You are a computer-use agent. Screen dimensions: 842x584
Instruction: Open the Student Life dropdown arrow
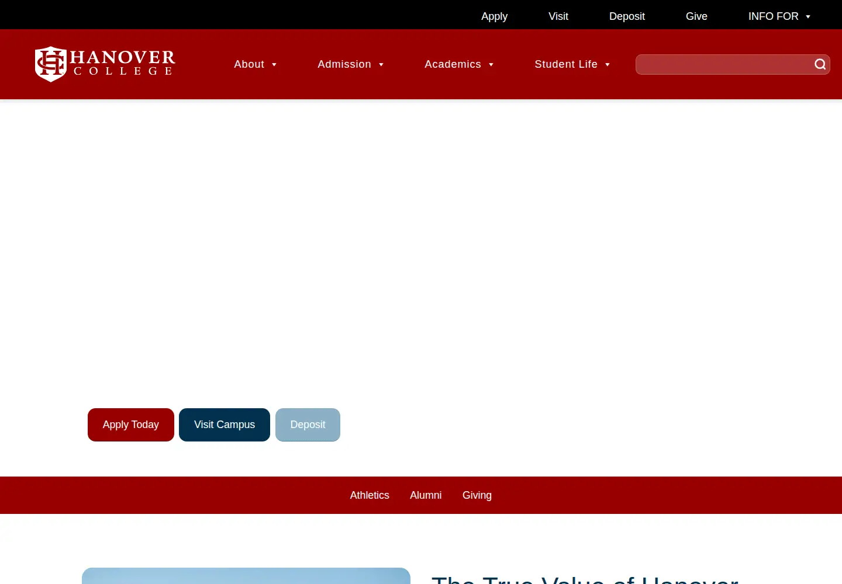click(x=608, y=65)
